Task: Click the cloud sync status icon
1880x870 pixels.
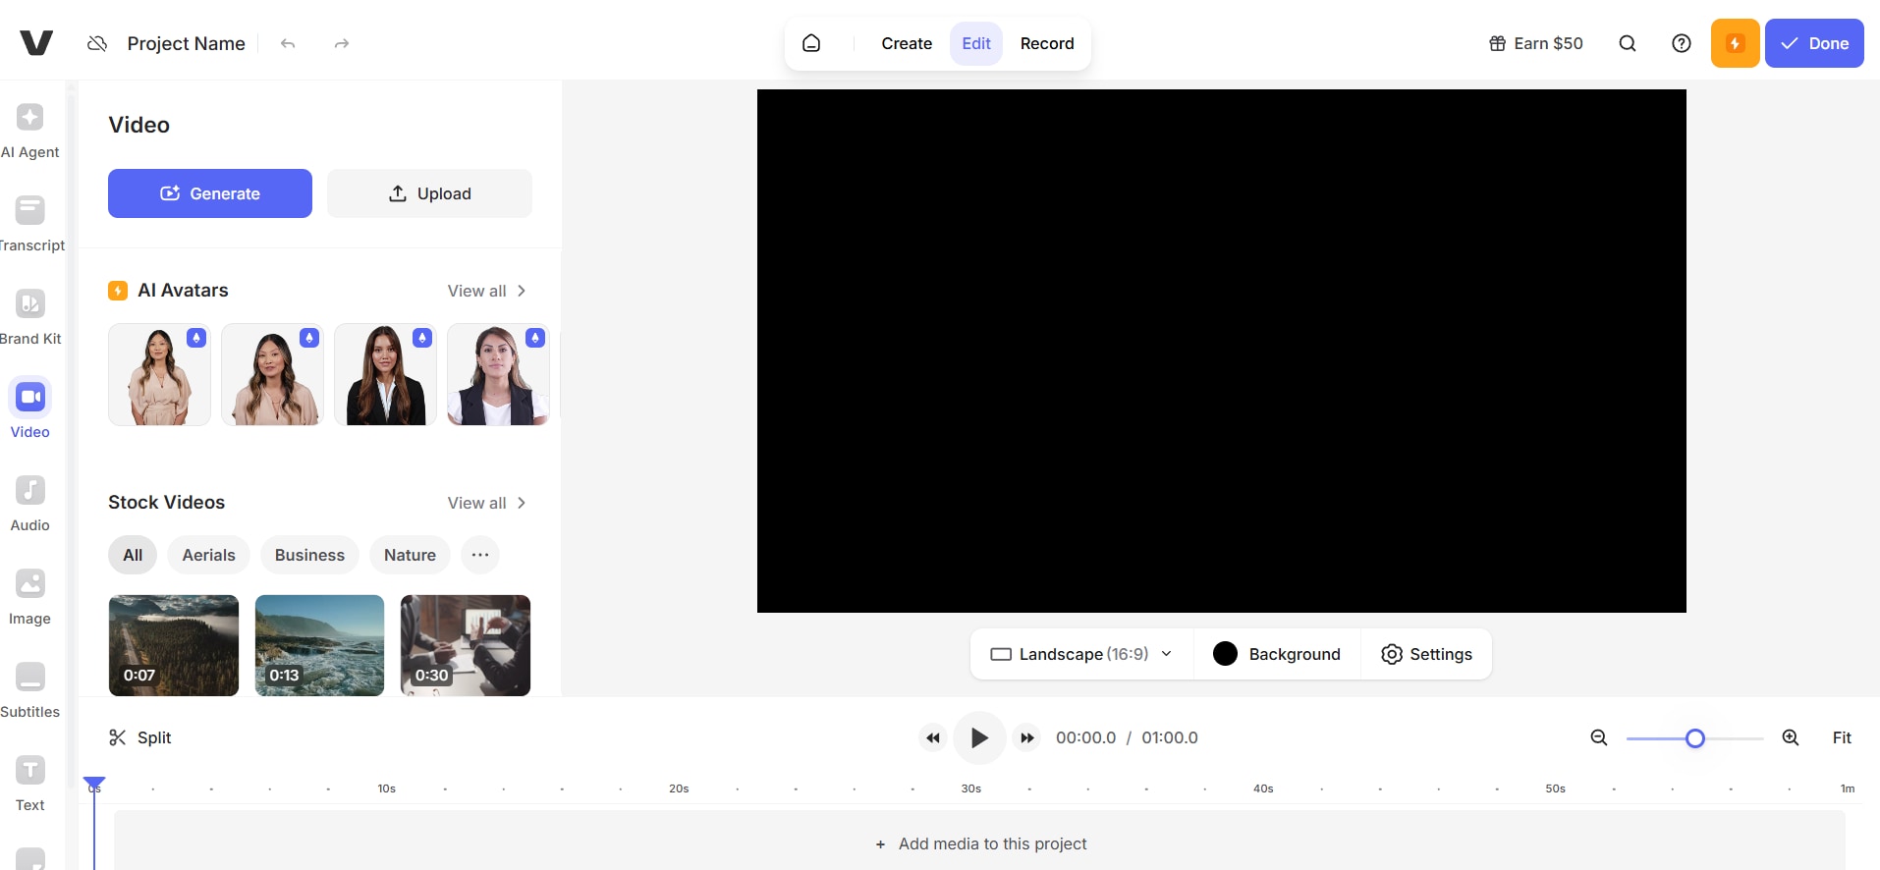Action: (x=97, y=43)
